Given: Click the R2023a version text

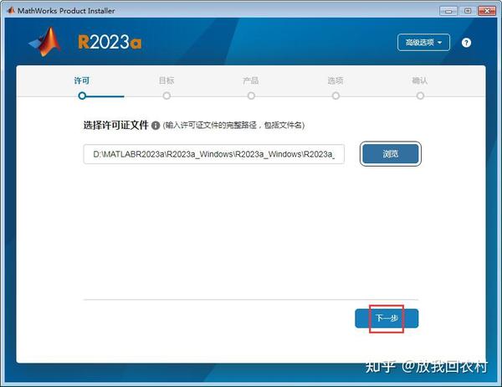Looking at the screenshot, I should (110, 43).
